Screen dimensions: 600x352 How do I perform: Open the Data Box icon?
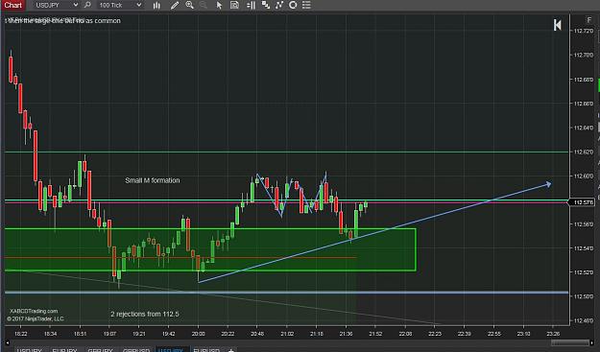pos(234,5)
